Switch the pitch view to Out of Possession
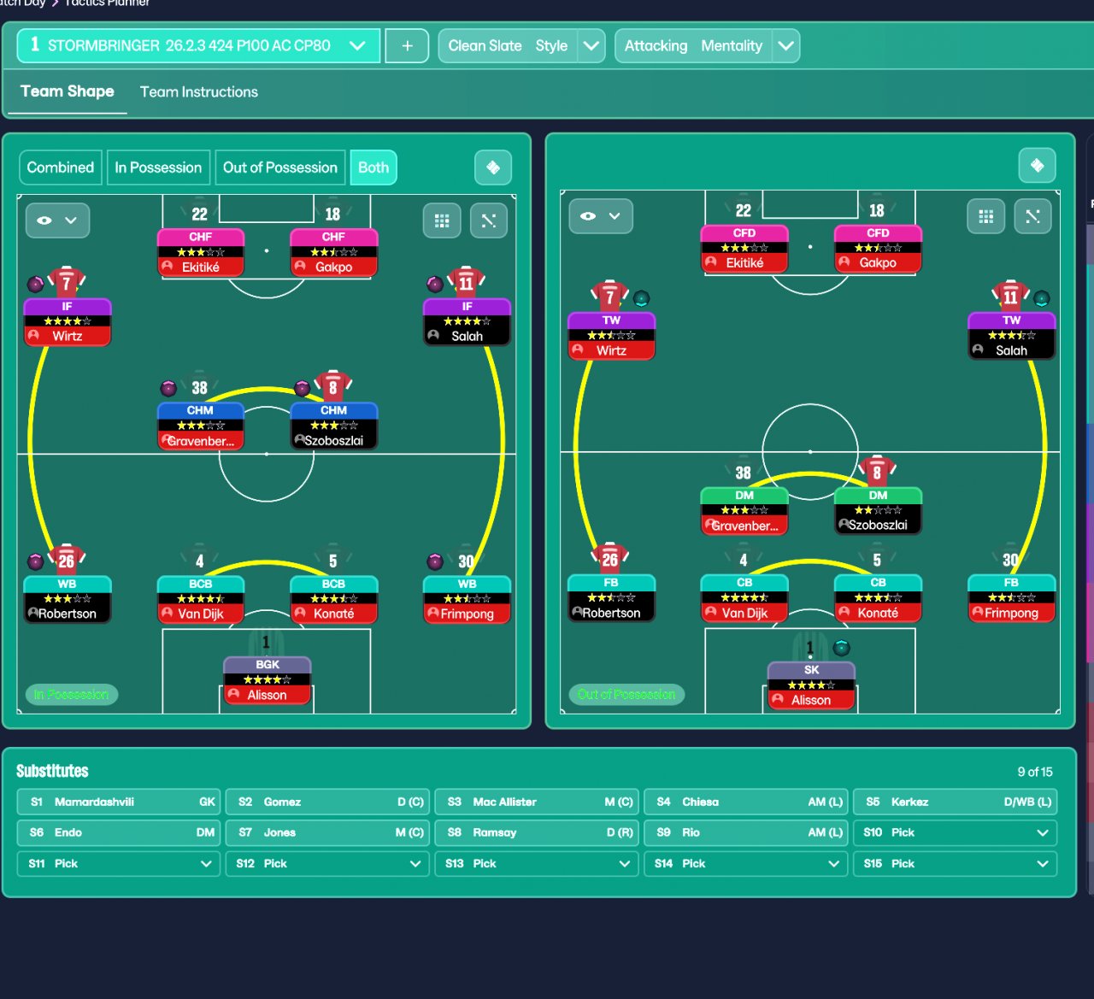Viewport: 1094px width, 999px height. 280,167
